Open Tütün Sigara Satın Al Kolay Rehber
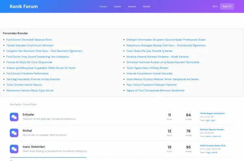 click(x=147, y=68)
